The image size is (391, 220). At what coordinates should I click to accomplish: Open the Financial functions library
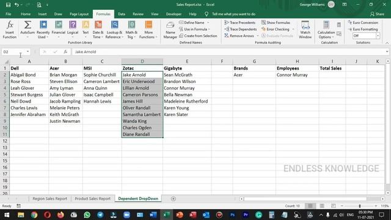point(59,29)
